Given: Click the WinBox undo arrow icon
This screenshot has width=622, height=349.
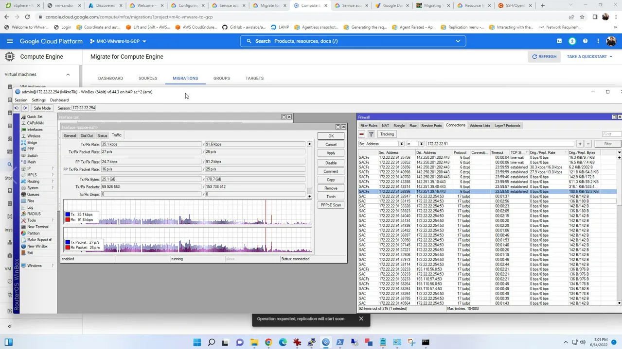Looking at the screenshot, I should click(17, 108).
